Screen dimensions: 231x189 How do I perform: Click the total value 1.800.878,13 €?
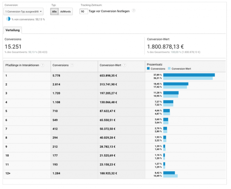[x=165, y=47]
